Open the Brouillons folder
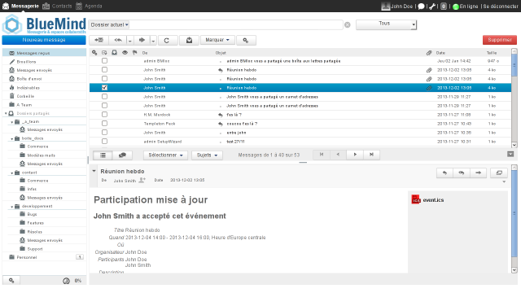 point(44,62)
